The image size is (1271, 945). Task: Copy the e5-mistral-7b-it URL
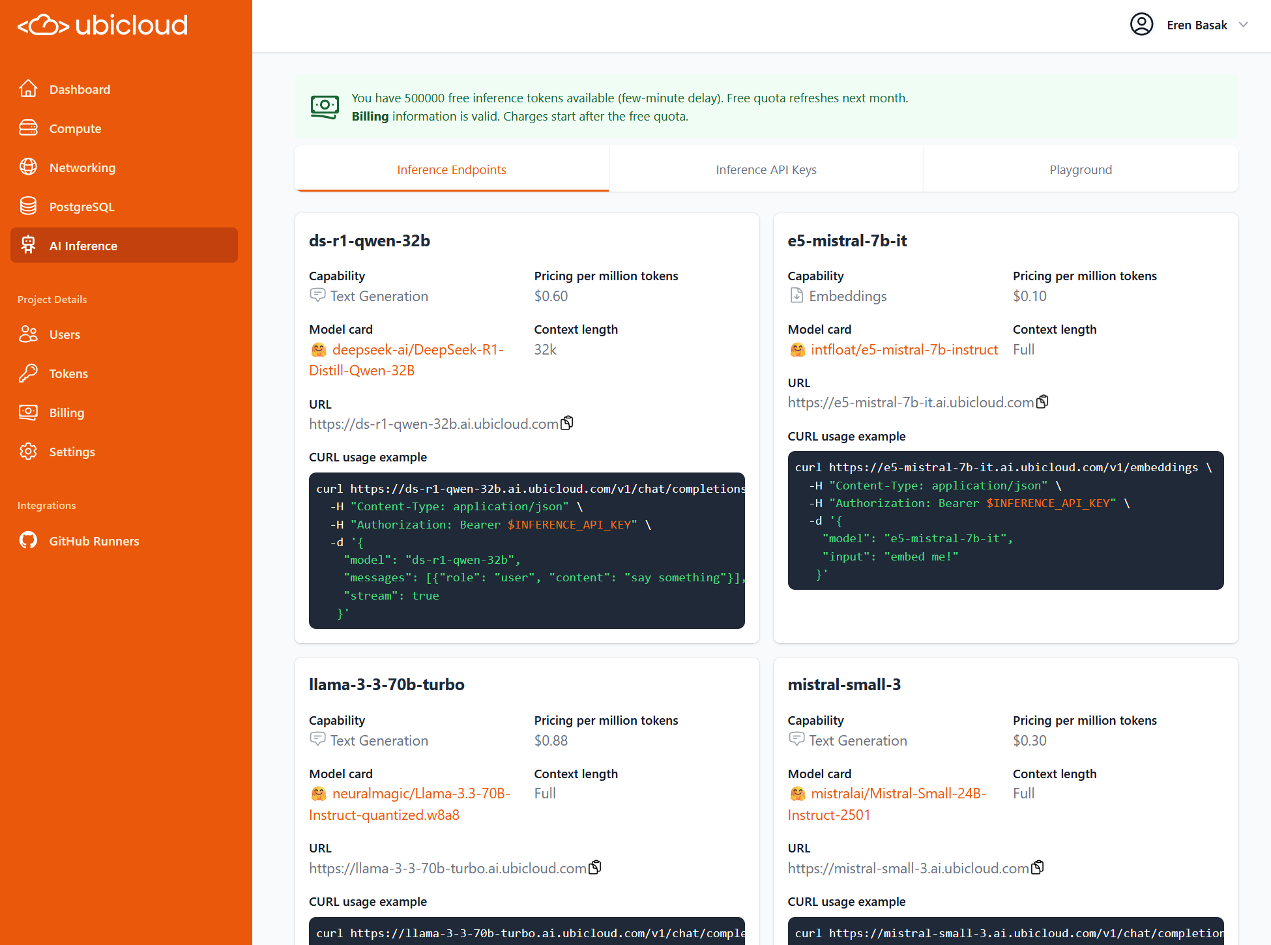pyautogui.click(x=1042, y=401)
